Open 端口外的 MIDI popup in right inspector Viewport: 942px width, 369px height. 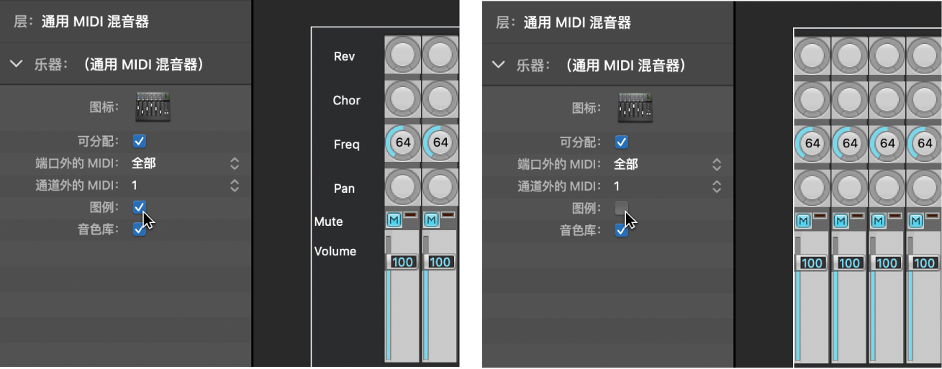tap(717, 164)
